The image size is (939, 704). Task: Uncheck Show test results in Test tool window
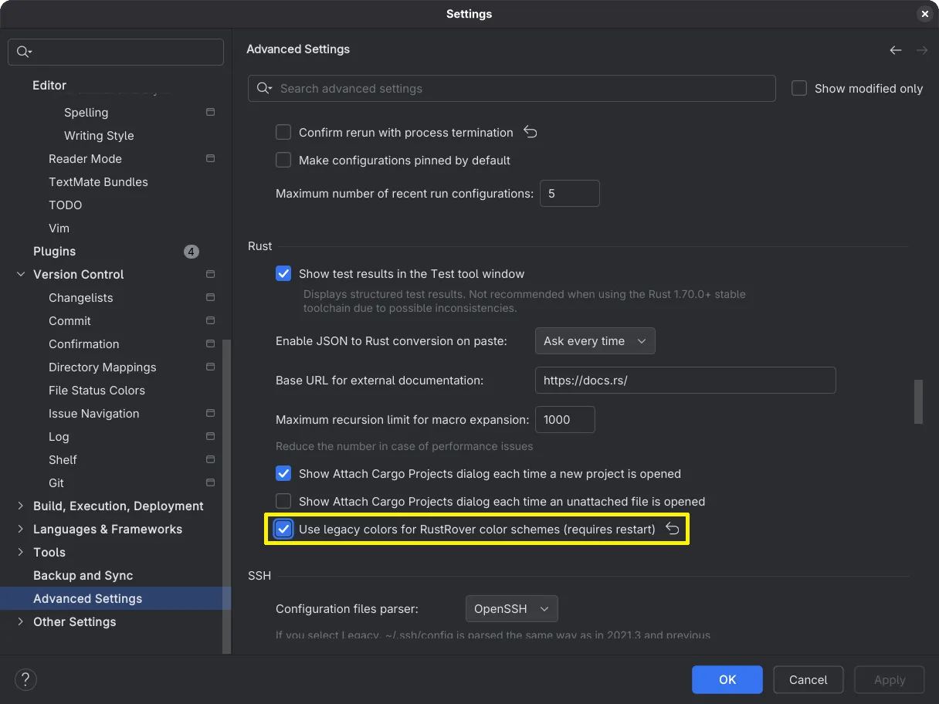pos(283,274)
